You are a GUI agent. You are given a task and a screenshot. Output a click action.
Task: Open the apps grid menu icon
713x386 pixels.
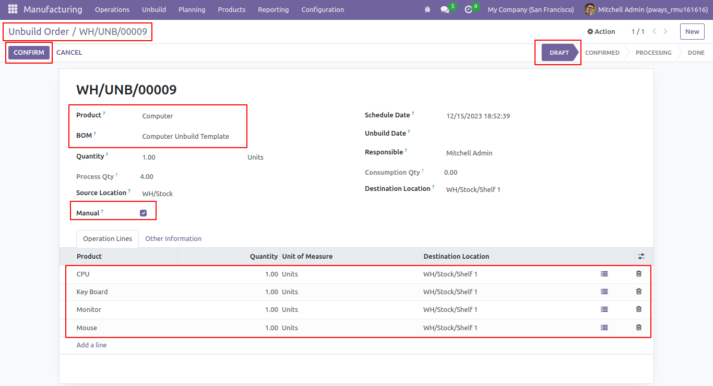(x=13, y=9)
